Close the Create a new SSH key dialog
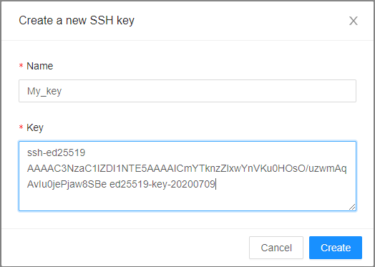The image size is (375, 267). pyautogui.click(x=354, y=21)
